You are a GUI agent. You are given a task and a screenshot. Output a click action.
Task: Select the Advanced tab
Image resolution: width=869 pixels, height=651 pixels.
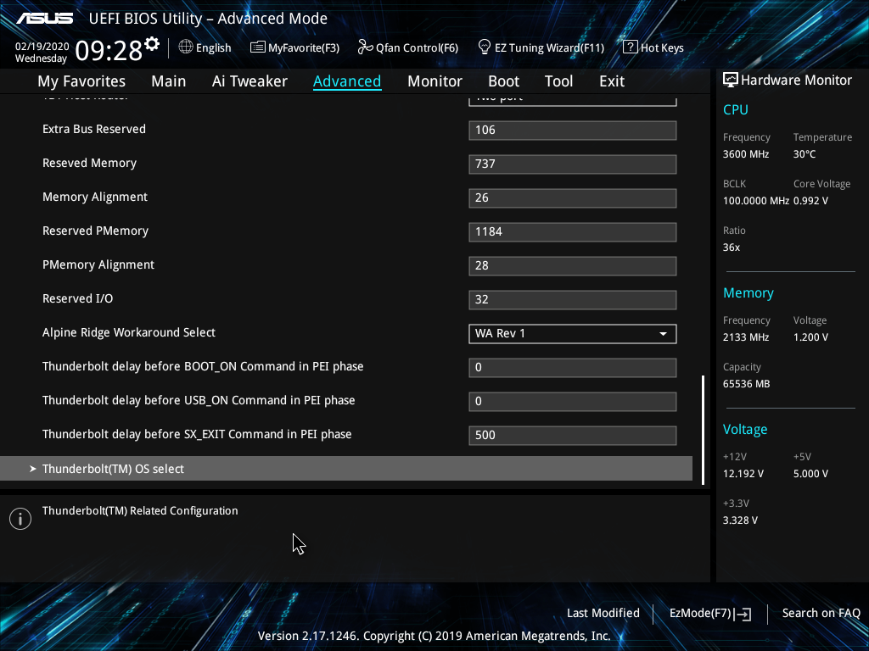[x=347, y=81]
